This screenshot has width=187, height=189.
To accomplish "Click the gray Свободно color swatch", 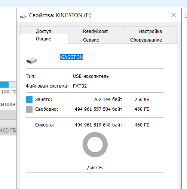I will [x=29, y=109].
